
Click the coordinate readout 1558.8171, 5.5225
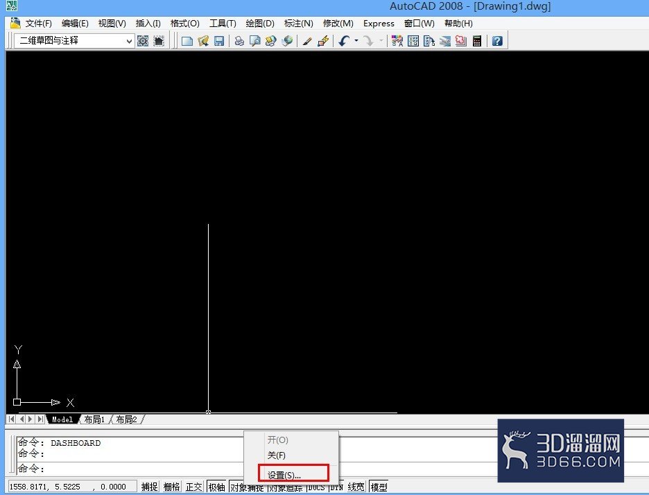(72, 487)
